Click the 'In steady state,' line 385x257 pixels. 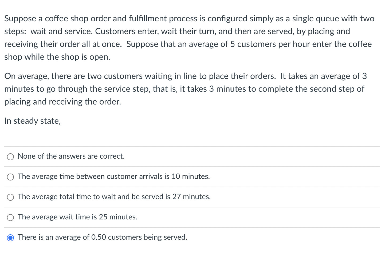[33, 121]
